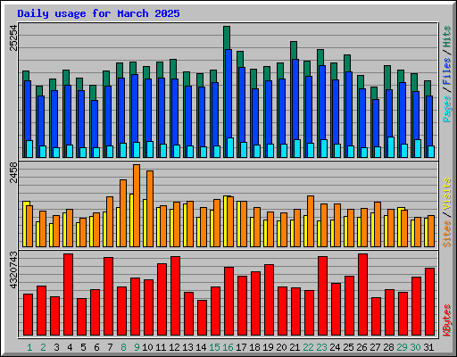This screenshot has height=357, width=457.
Task: Click day 30 on the date axis
Action: coord(415,347)
